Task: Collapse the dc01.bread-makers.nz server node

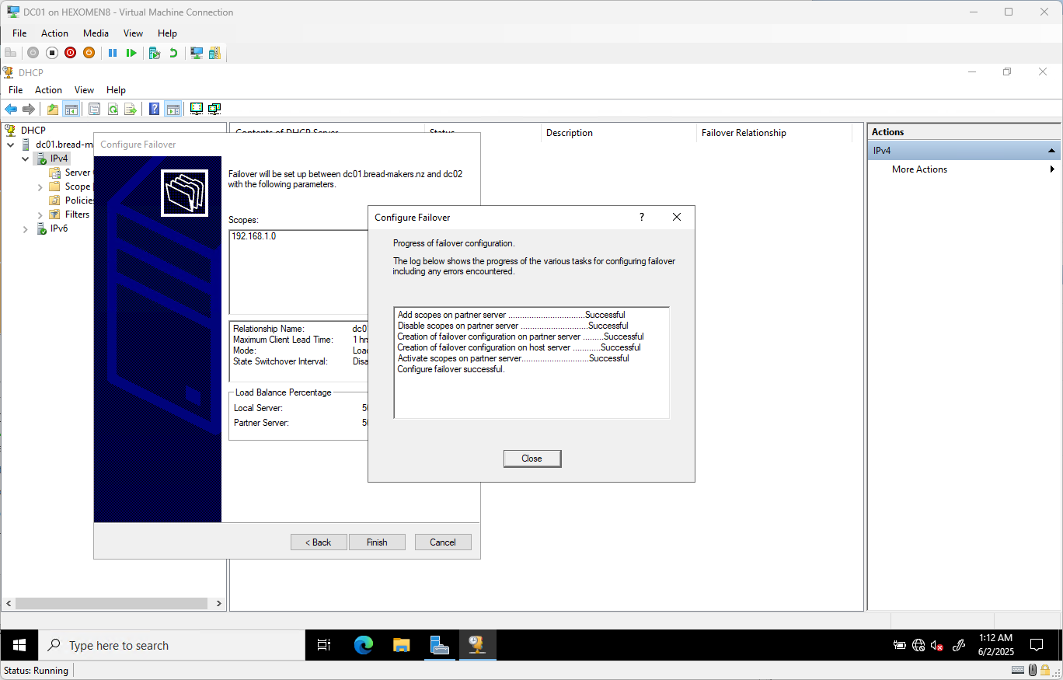Action: (x=10, y=144)
